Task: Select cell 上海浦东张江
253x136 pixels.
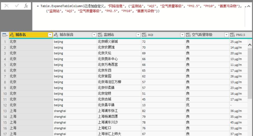Action: [119, 111]
